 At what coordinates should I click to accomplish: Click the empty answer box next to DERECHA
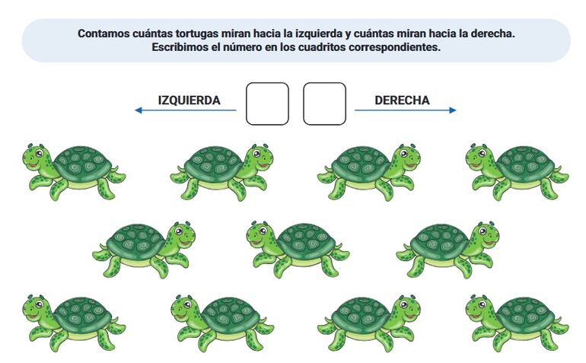point(324,103)
